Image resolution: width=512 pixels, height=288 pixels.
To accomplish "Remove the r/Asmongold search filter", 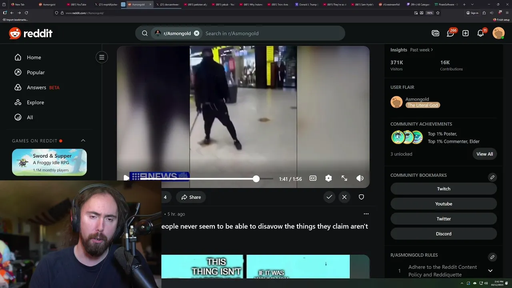I will pos(196,33).
